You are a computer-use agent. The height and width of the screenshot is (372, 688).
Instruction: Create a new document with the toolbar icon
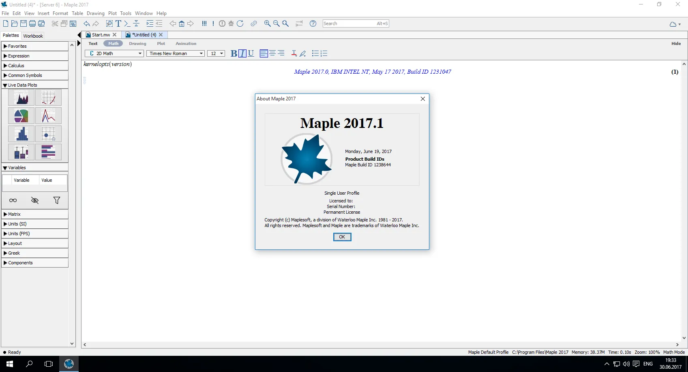point(6,23)
